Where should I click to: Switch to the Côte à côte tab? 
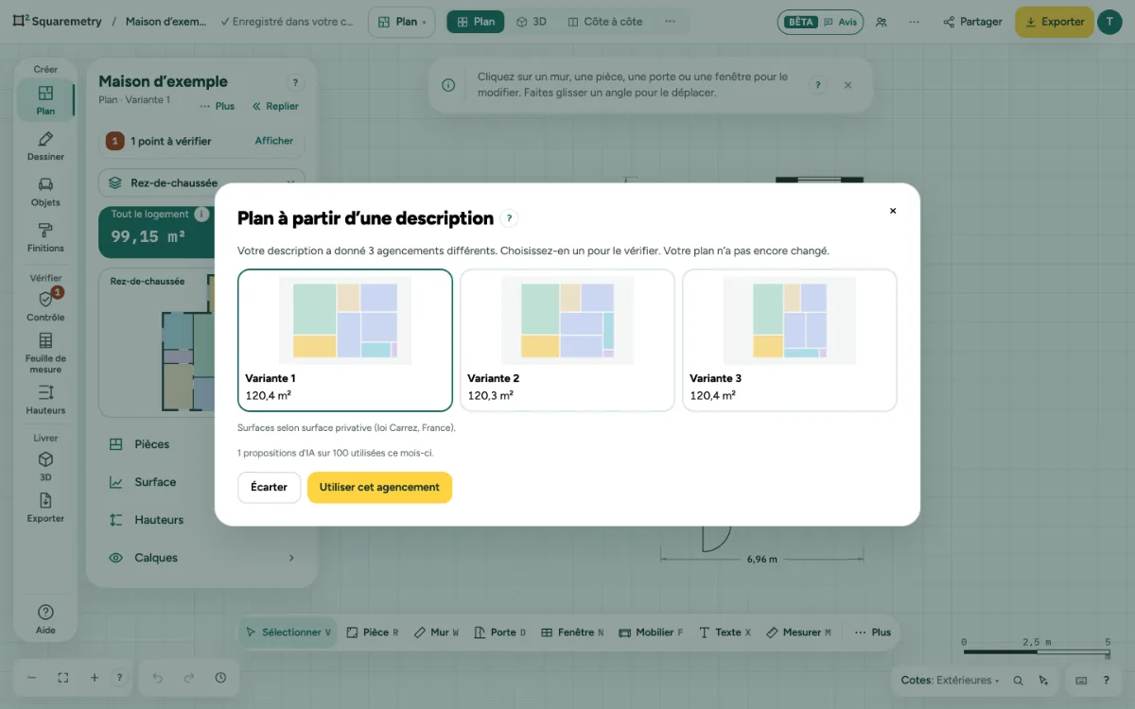605,22
